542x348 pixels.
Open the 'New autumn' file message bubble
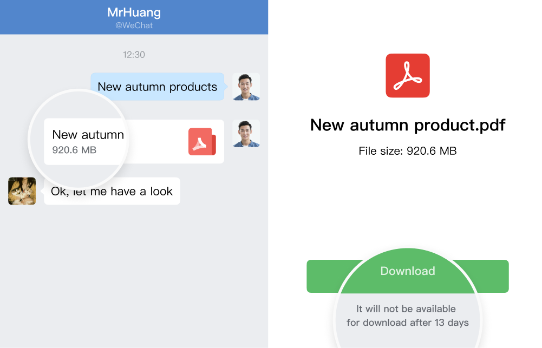coord(134,142)
